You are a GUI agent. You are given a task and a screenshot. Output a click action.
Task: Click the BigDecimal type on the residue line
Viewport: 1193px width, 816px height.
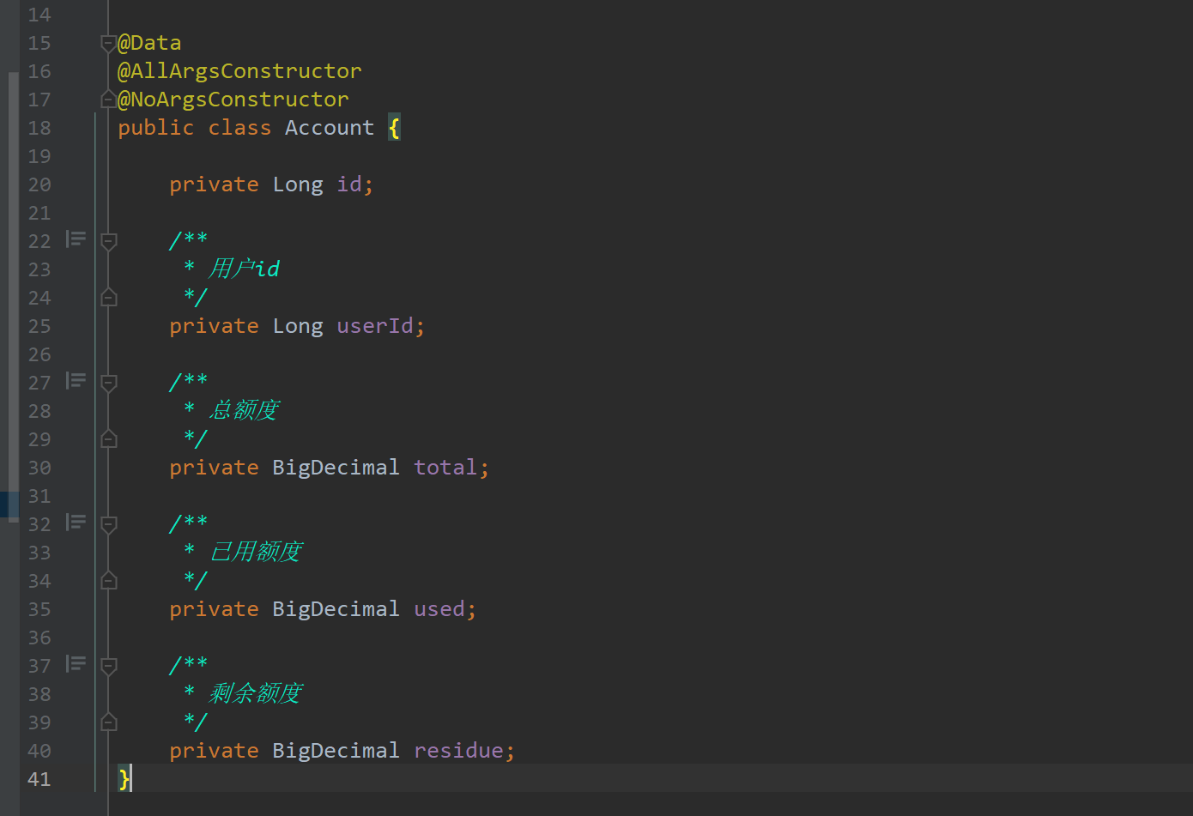coord(336,751)
